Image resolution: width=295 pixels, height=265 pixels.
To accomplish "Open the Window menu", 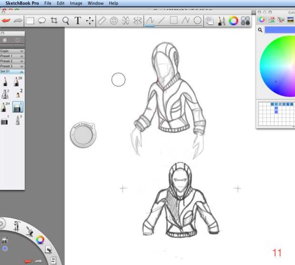I will [x=96, y=3].
